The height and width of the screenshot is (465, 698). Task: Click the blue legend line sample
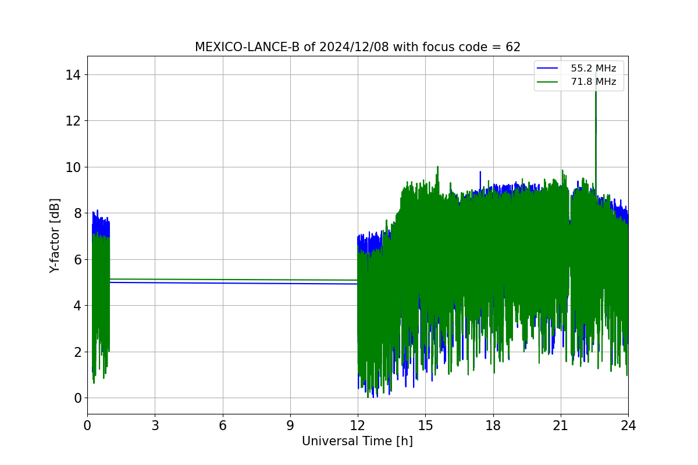(548, 69)
